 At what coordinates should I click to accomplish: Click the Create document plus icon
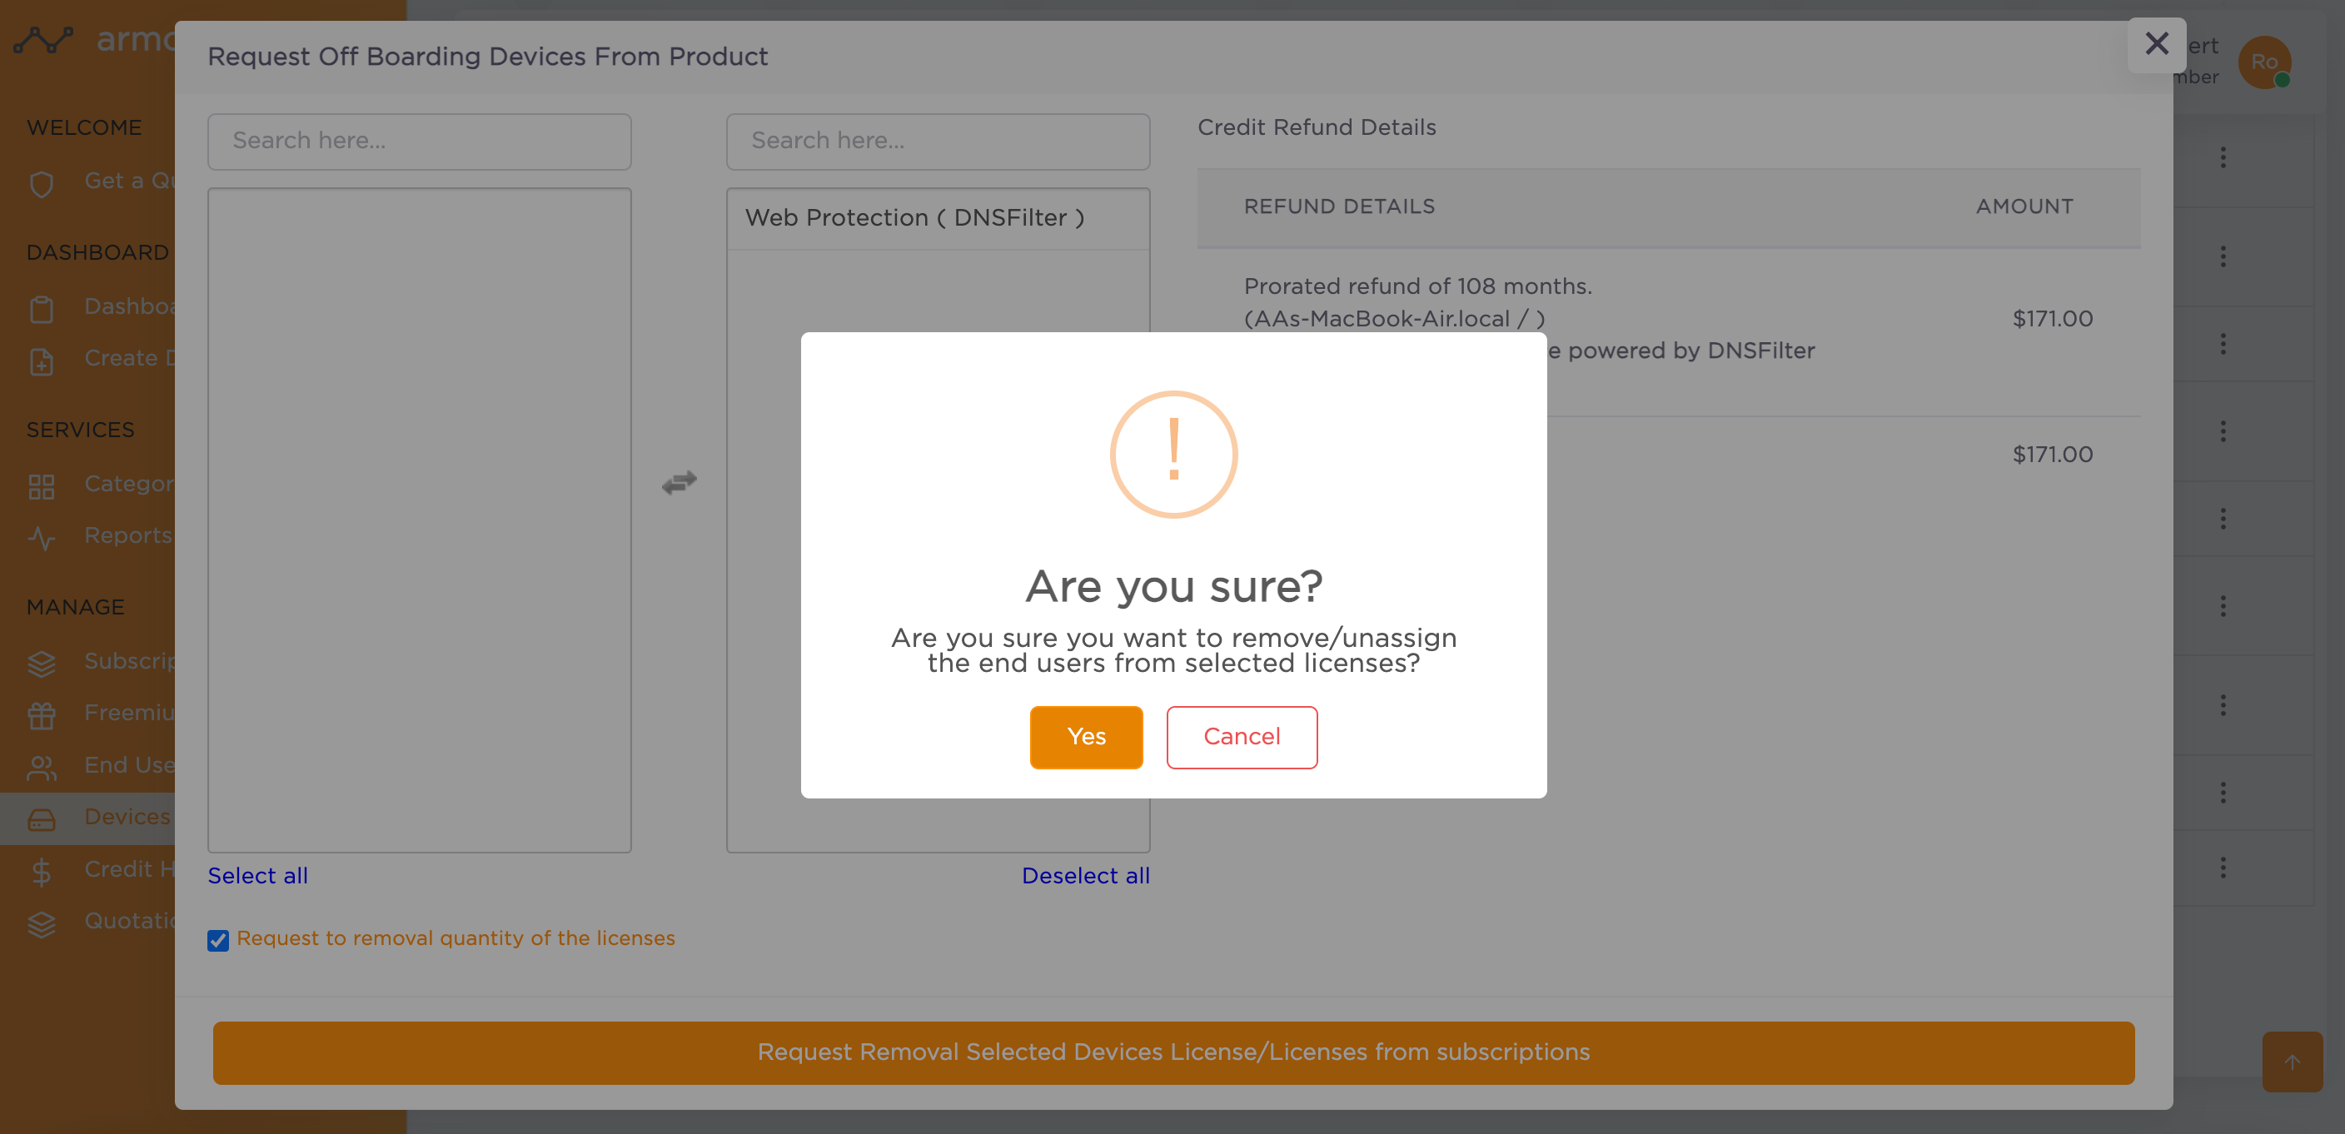[41, 361]
